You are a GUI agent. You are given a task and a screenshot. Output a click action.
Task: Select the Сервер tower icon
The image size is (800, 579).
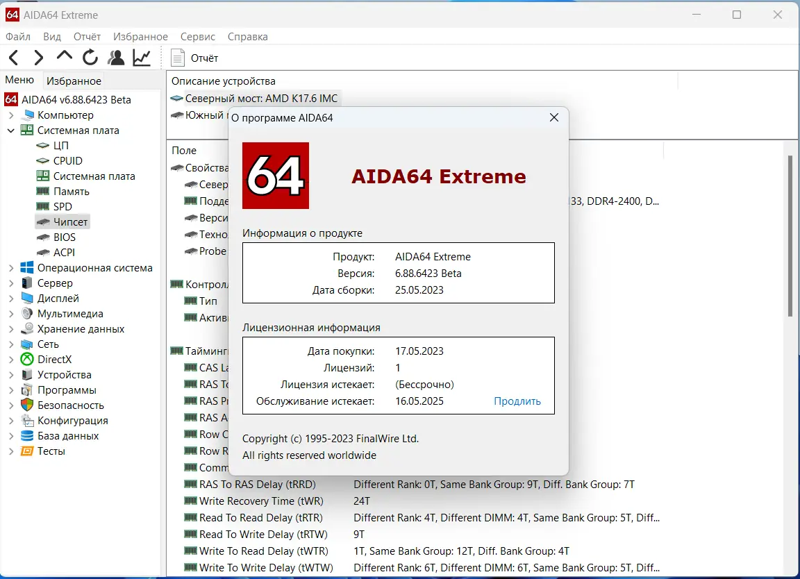click(27, 283)
